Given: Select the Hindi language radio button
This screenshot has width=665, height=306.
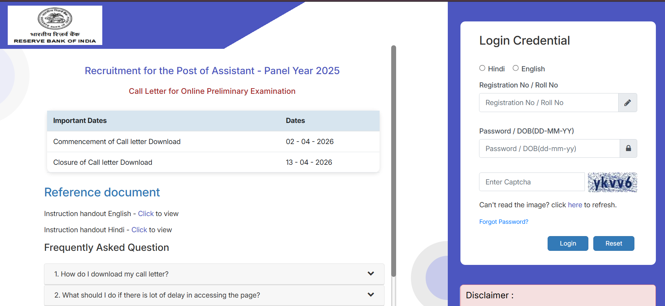Looking at the screenshot, I should pyautogui.click(x=482, y=68).
